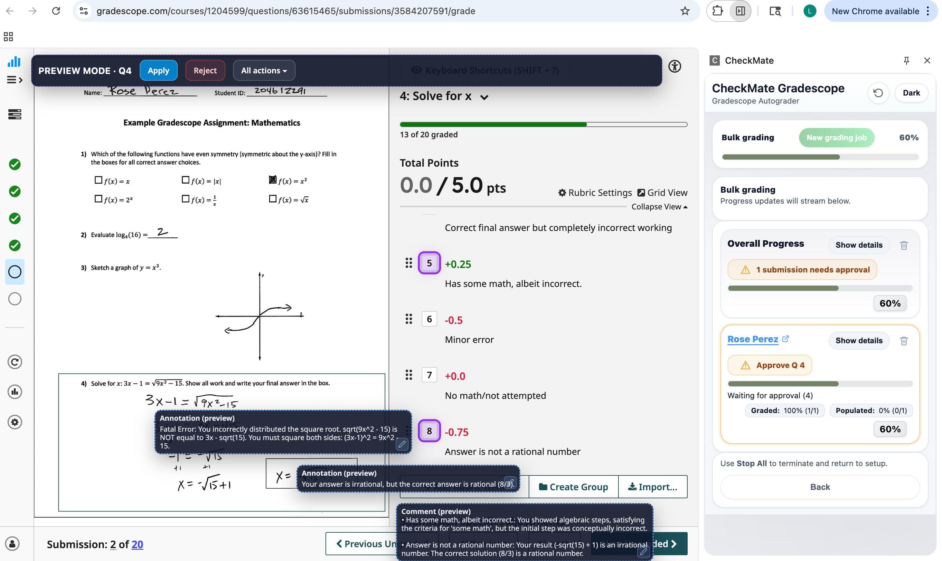
Task: Open the Chrome extensions puzzle menu
Action: click(718, 11)
